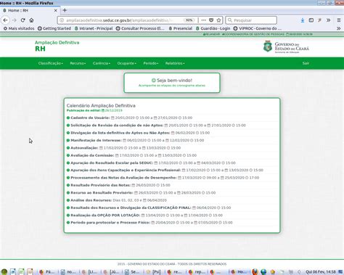The image size is (344, 275).
Task: Open the Consultar Processo El... bookmark
Action: (x=140, y=28)
